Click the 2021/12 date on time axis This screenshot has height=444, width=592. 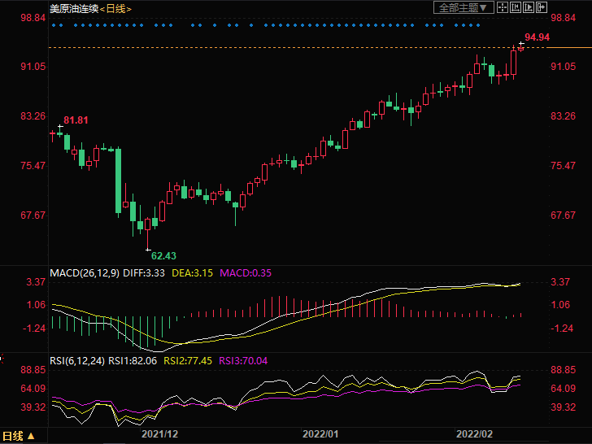coord(160,434)
